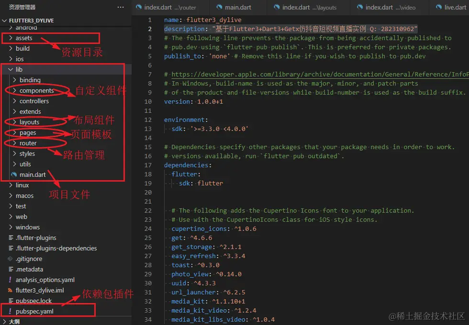Screen dimensions: 469x325
Task: Click the exclamation icon of pubspec.yaml
Action: click(x=10, y=311)
